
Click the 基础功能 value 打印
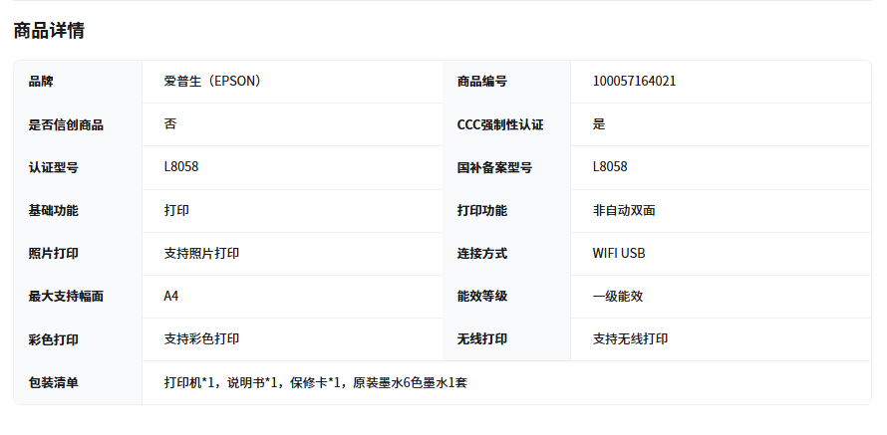[x=176, y=210]
